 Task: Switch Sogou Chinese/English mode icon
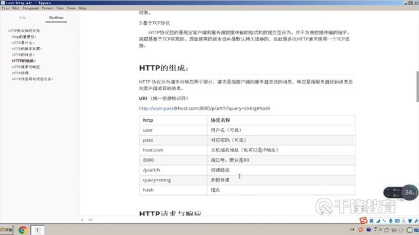[x=371, y=221]
